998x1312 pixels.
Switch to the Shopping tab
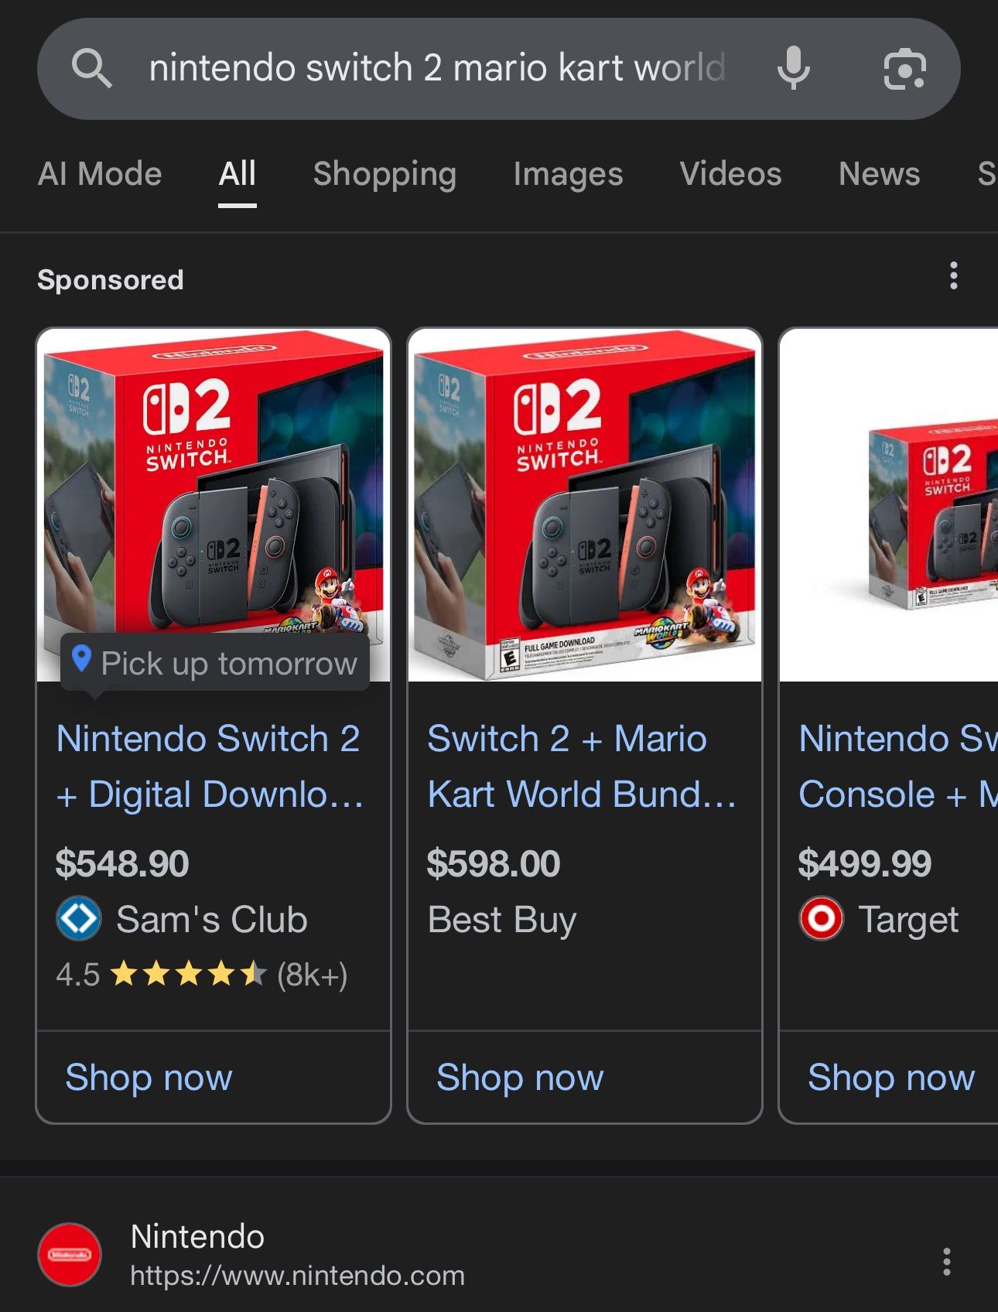[x=385, y=174]
